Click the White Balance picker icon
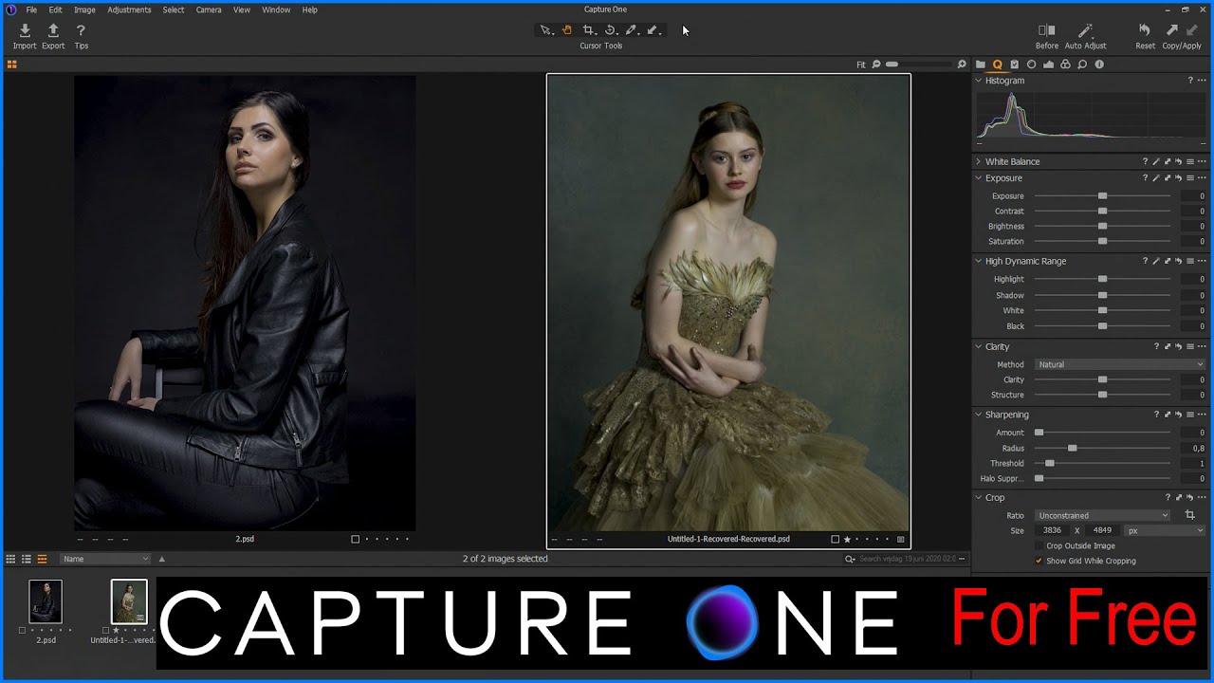The width and height of the screenshot is (1214, 683). [x=1156, y=161]
